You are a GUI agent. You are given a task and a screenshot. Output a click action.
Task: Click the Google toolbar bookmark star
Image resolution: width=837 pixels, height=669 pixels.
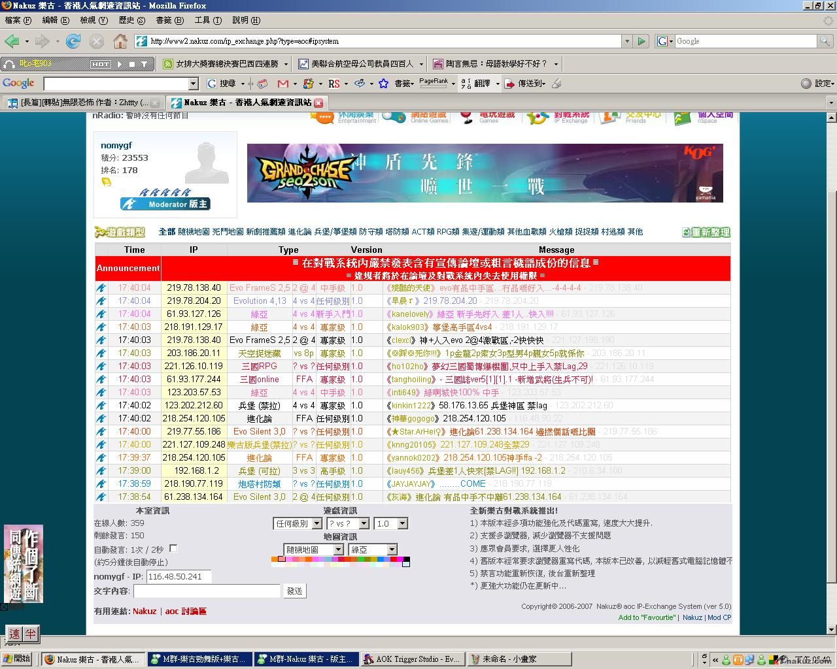point(384,84)
